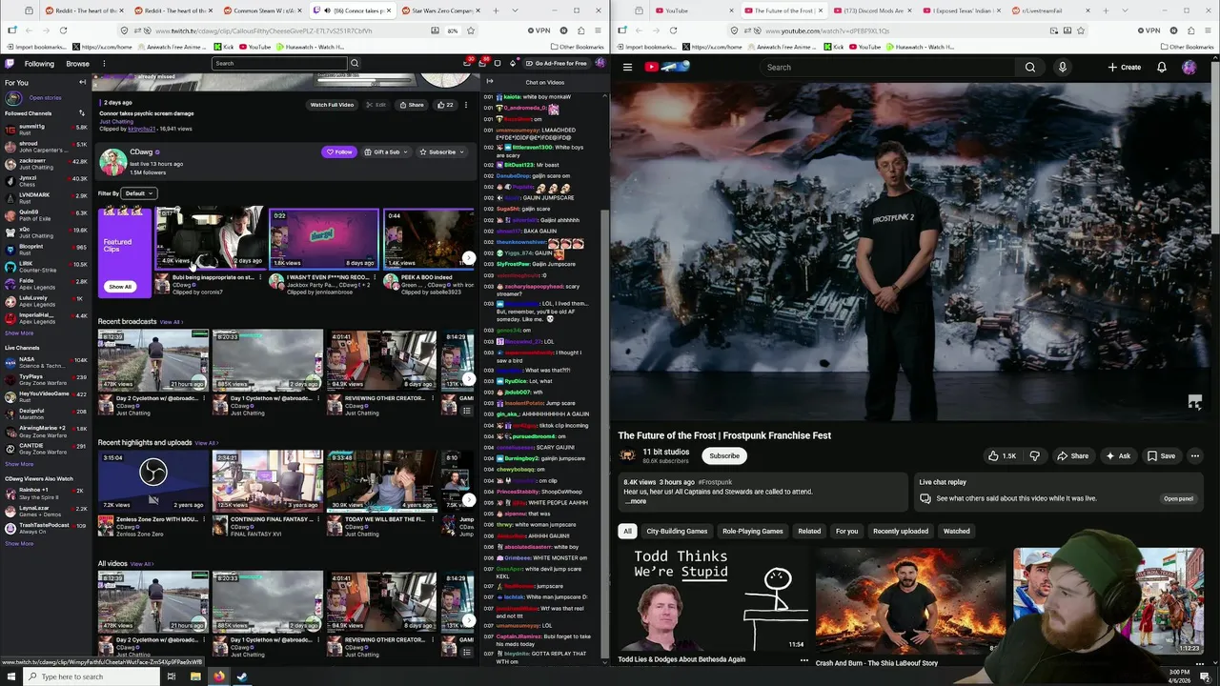This screenshot has width=1220, height=686.
Task: Open Twitch profile avatar menu
Action: pos(600,64)
